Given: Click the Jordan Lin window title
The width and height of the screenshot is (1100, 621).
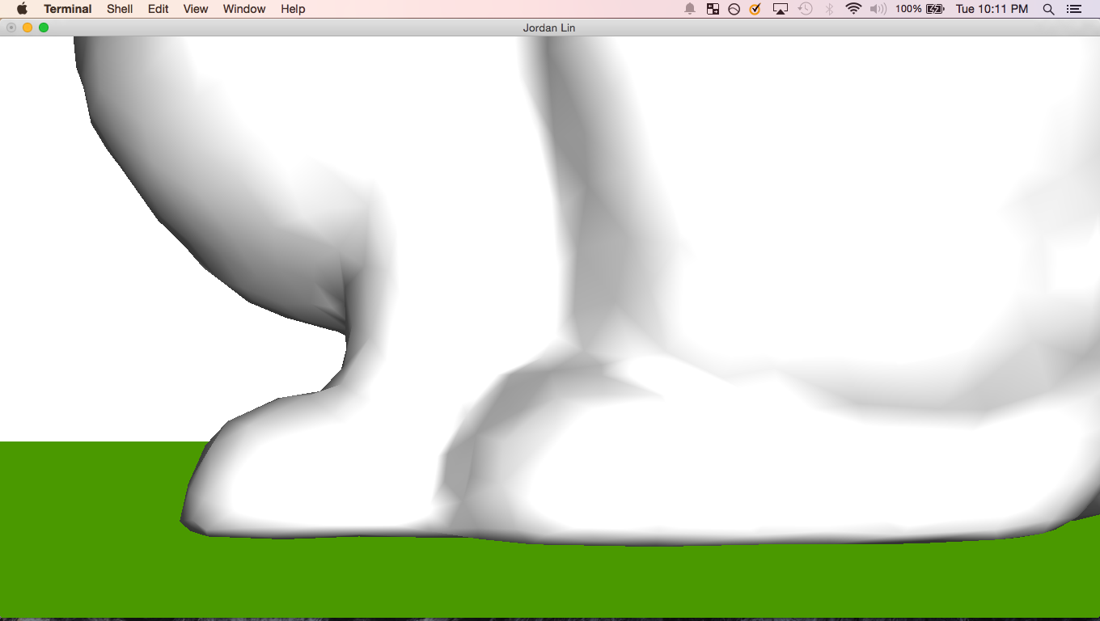Looking at the screenshot, I should [549, 27].
